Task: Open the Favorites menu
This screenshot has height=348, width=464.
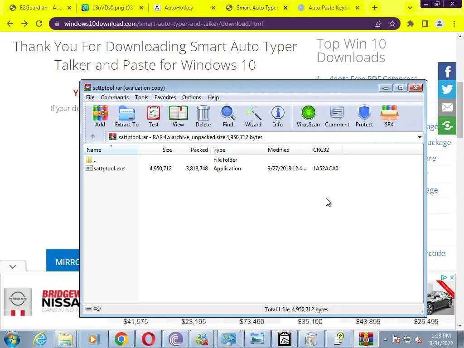Action: 165,97
